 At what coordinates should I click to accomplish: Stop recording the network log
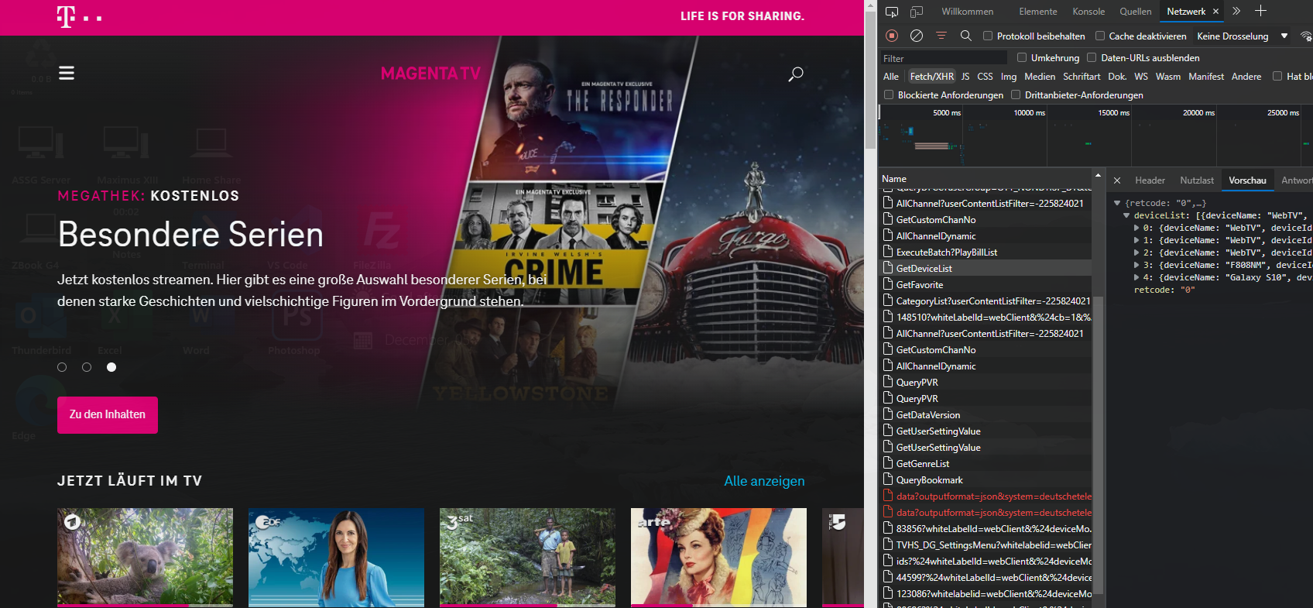892,36
